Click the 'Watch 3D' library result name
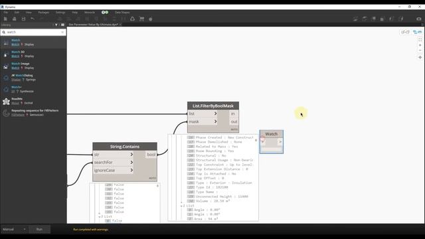The width and height of the screenshot is (425, 239). [18, 52]
